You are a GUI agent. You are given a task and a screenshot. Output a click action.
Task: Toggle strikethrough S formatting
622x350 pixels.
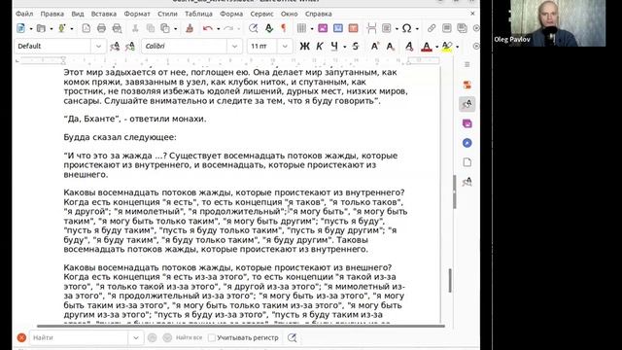(356, 47)
